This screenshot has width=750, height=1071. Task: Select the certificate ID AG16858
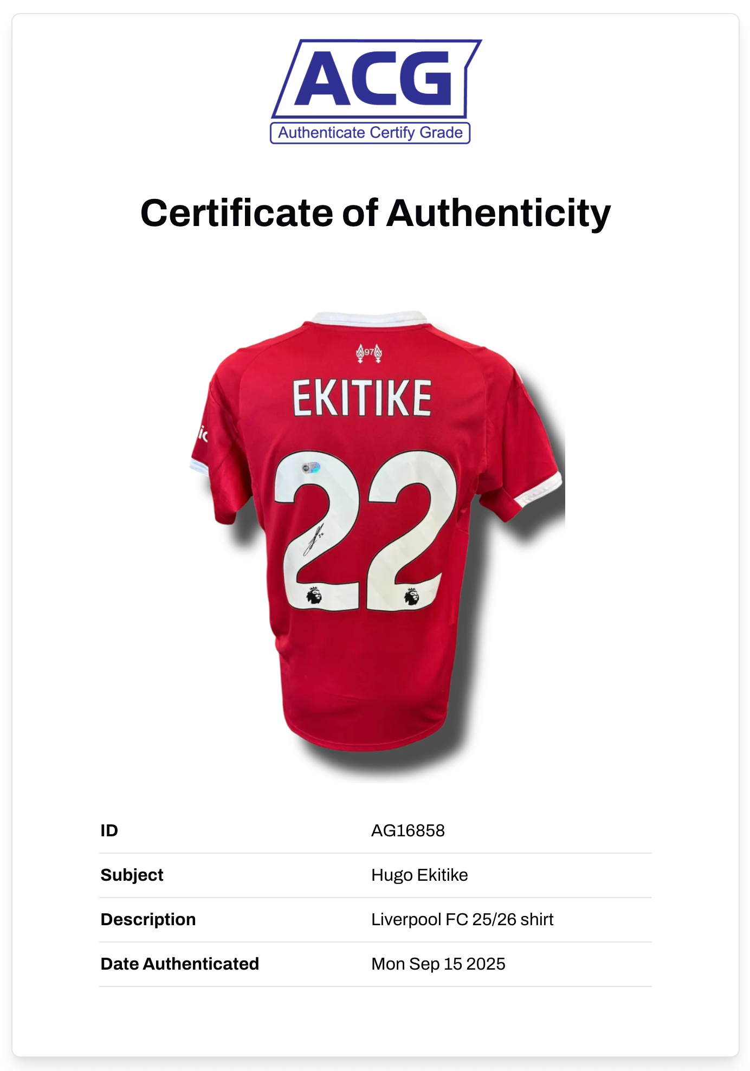coord(408,830)
